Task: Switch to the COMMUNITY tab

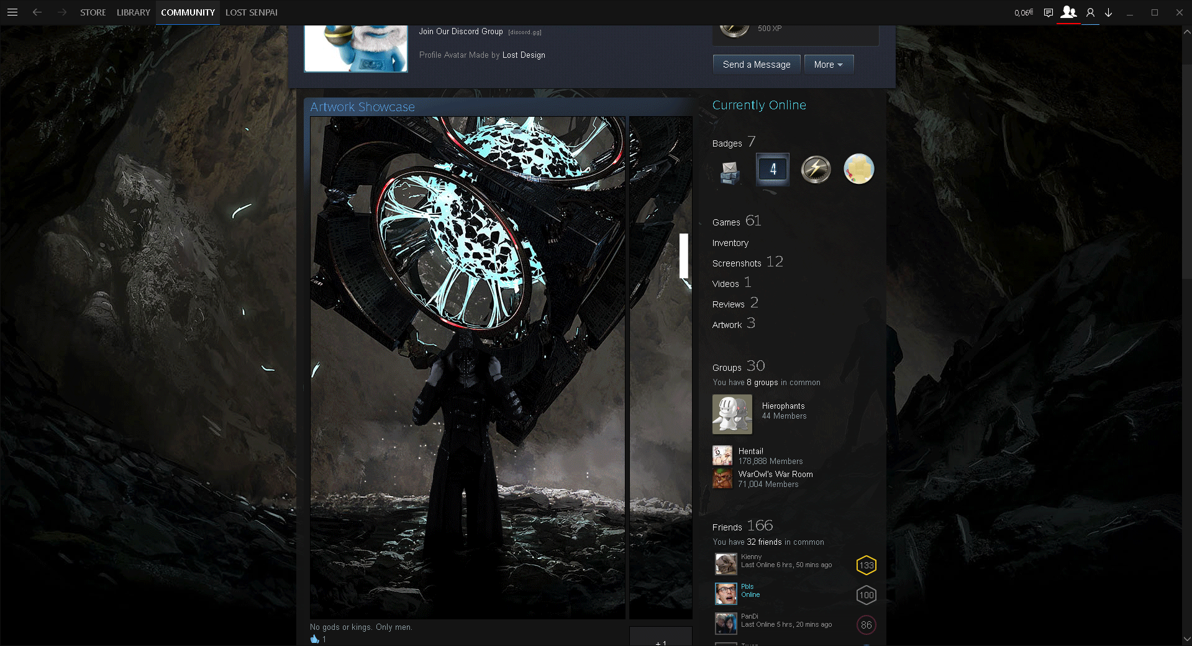Action: point(188,12)
